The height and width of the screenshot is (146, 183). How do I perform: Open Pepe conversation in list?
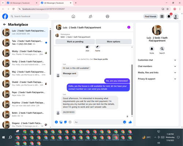tap(25, 94)
